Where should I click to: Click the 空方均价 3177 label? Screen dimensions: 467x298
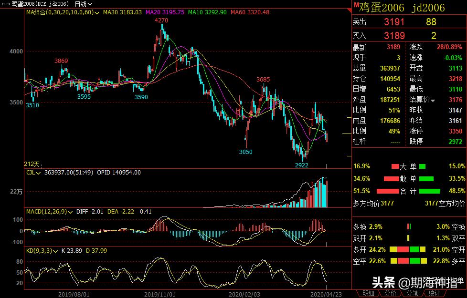click(x=445, y=204)
